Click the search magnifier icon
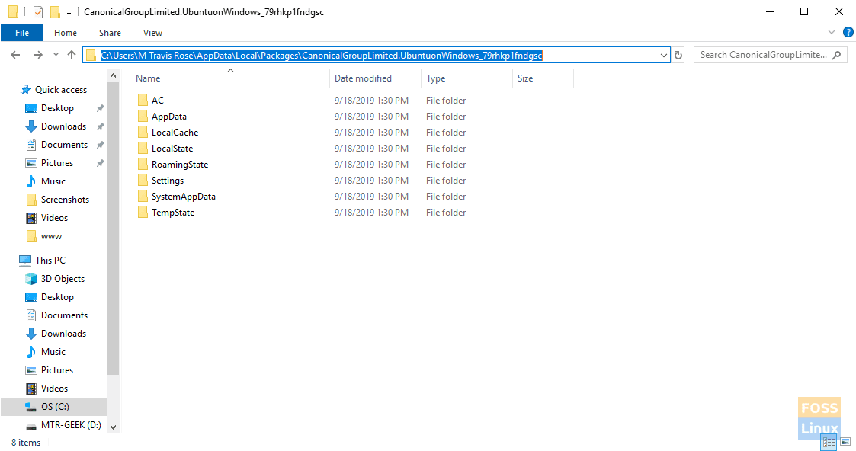This screenshot has height=451, width=856. [837, 55]
